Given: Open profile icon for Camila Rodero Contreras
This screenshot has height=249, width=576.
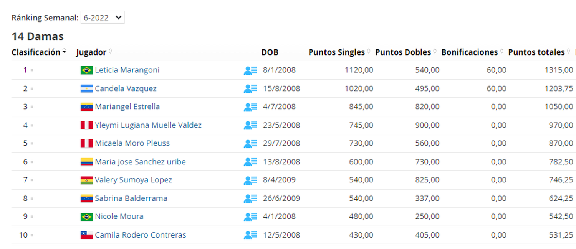Looking at the screenshot, I should [250, 235].
